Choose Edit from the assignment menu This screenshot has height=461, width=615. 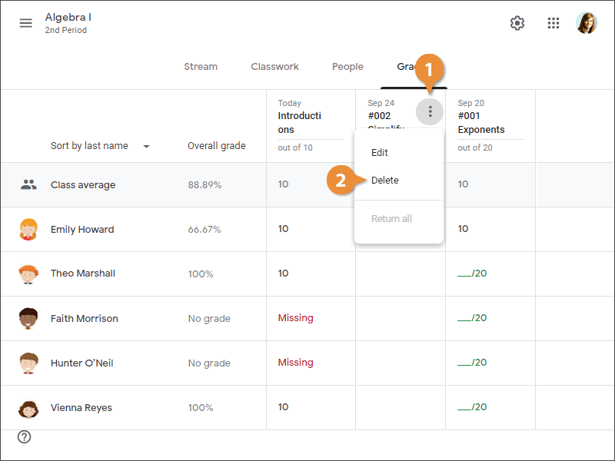[x=380, y=153]
